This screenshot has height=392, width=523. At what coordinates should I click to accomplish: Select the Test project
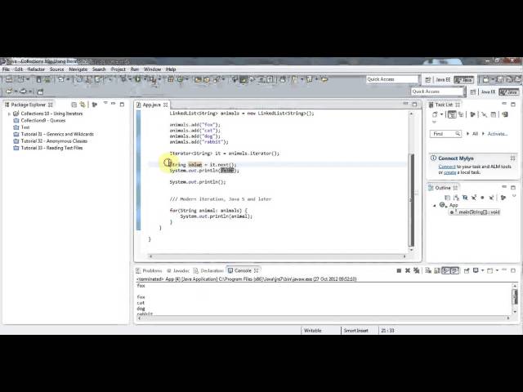[x=25, y=127]
